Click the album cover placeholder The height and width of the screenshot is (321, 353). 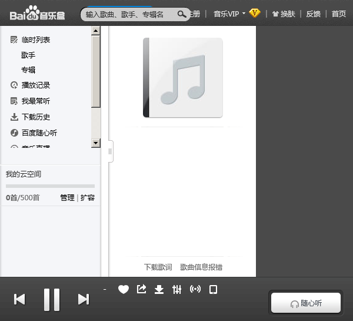[183, 78]
